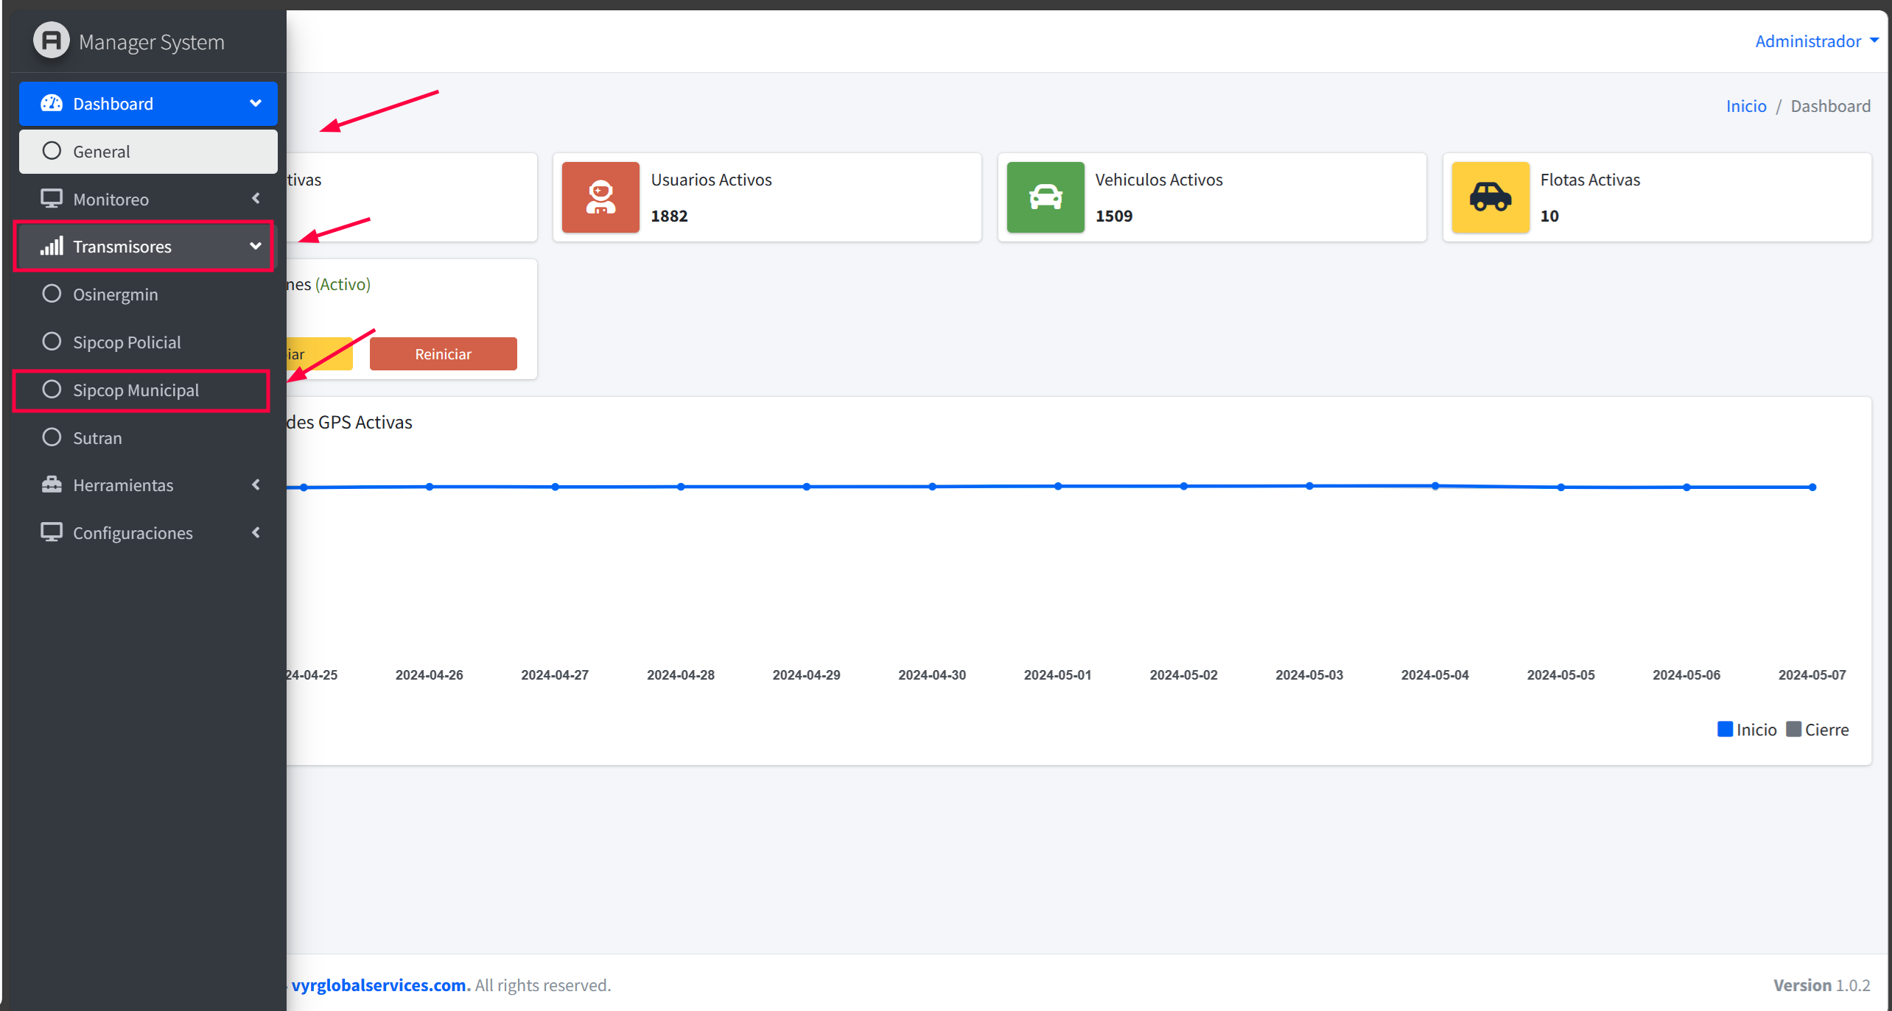Click the red Usuarios Activos icon

[x=600, y=197]
